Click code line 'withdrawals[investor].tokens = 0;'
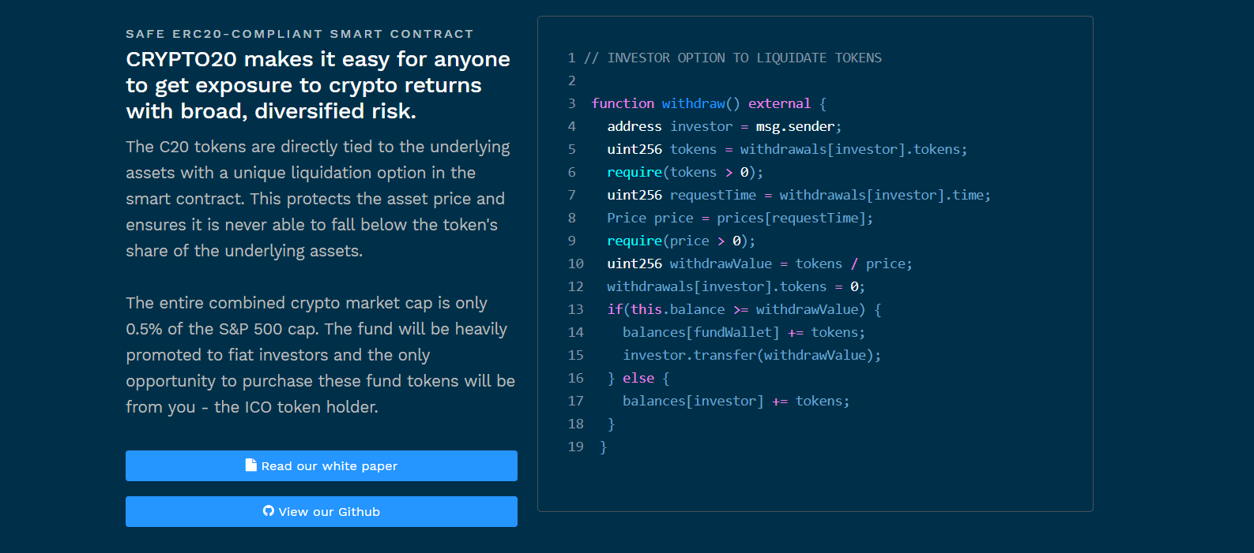Image resolution: width=1254 pixels, height=553 pixels. [x=736, y=286]
